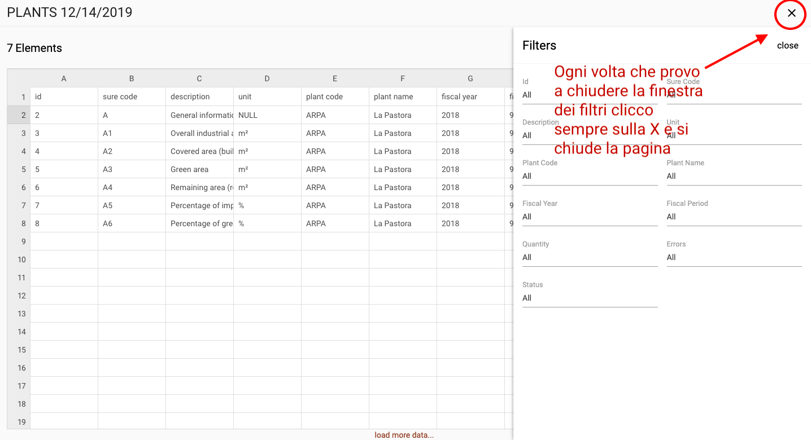Open the Fiscal Period filter dropdown
The image size is (811, 440).
click(734, 217)
